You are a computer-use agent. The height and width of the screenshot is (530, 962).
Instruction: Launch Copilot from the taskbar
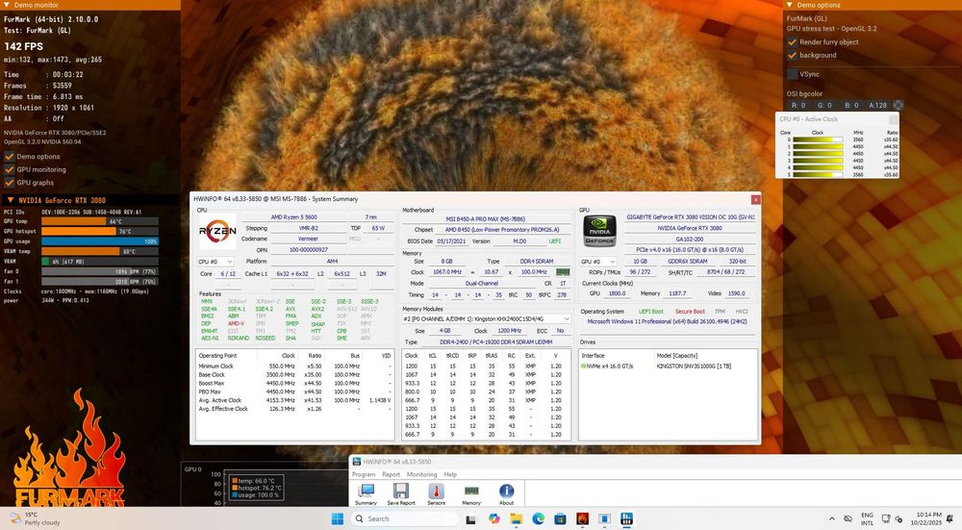pyautogui.click(x=494, y=519)
